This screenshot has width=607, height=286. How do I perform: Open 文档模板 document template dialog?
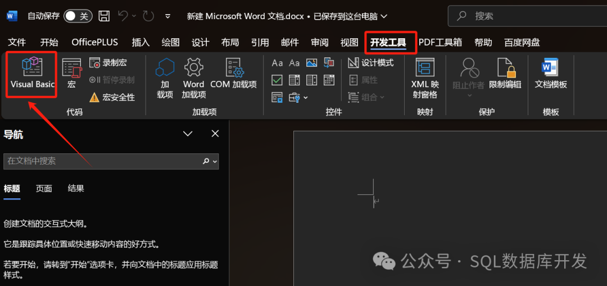[551, 74]
